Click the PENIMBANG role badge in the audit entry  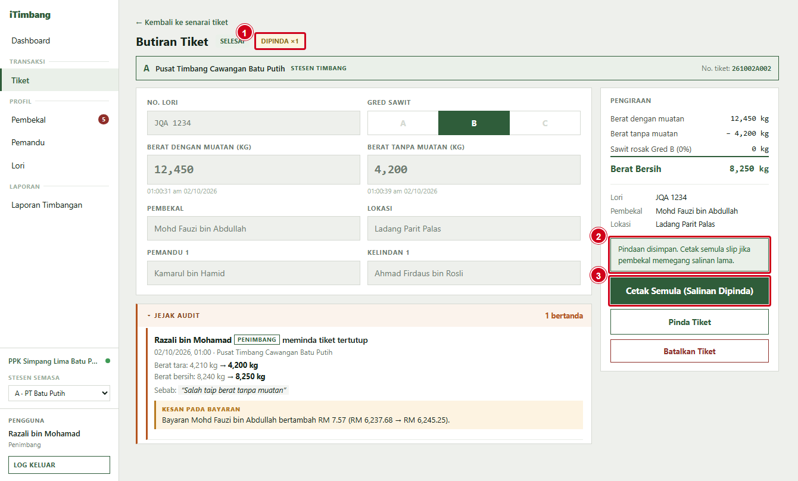click(257, 340)
